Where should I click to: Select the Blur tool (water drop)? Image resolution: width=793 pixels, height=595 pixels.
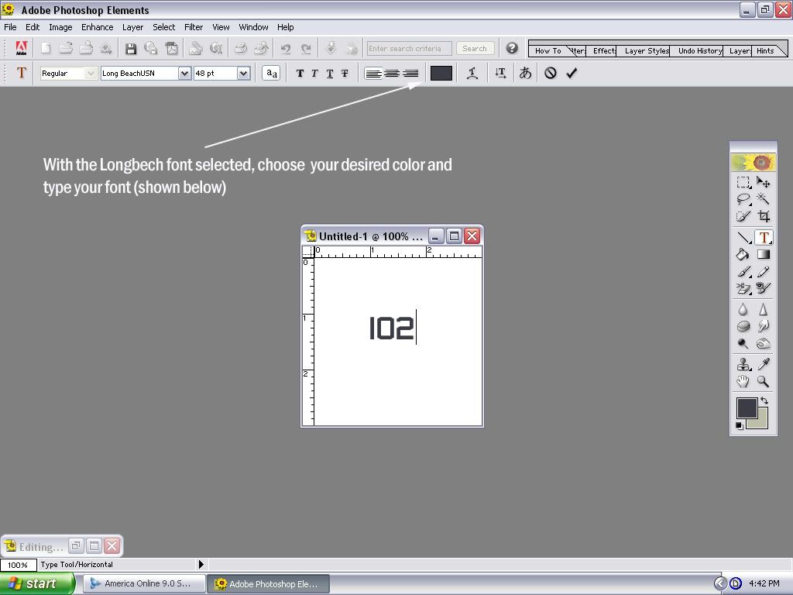click(x=743, y=309)
